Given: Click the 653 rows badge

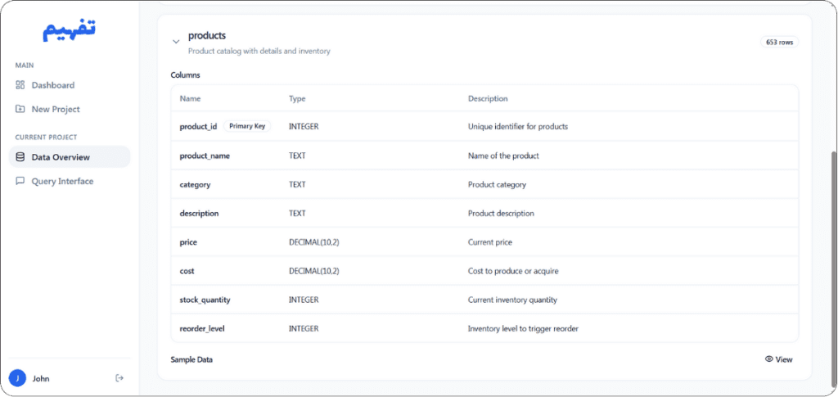Looking at the screenshot, I should coord(779,42).
